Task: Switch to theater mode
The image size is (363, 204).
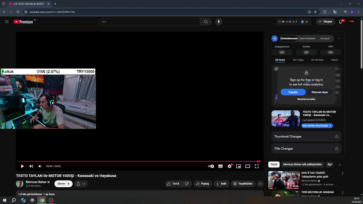Action: (248, 166)
